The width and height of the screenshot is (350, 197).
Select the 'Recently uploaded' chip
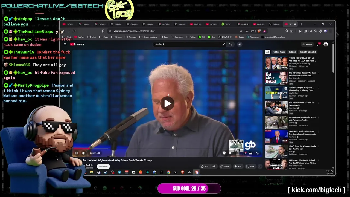pos(308,52)
